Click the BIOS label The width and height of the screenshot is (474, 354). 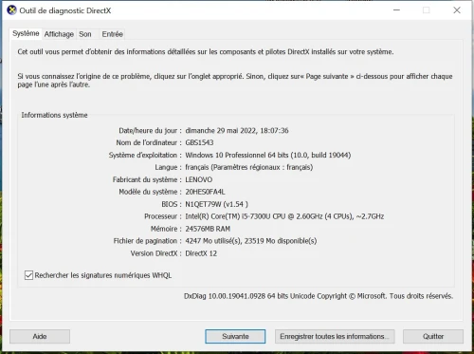(172, 204)
